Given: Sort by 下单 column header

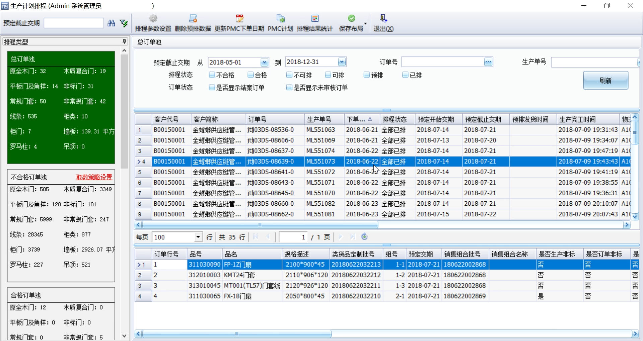Looking at the screenshot, I should tap(362, 119).
